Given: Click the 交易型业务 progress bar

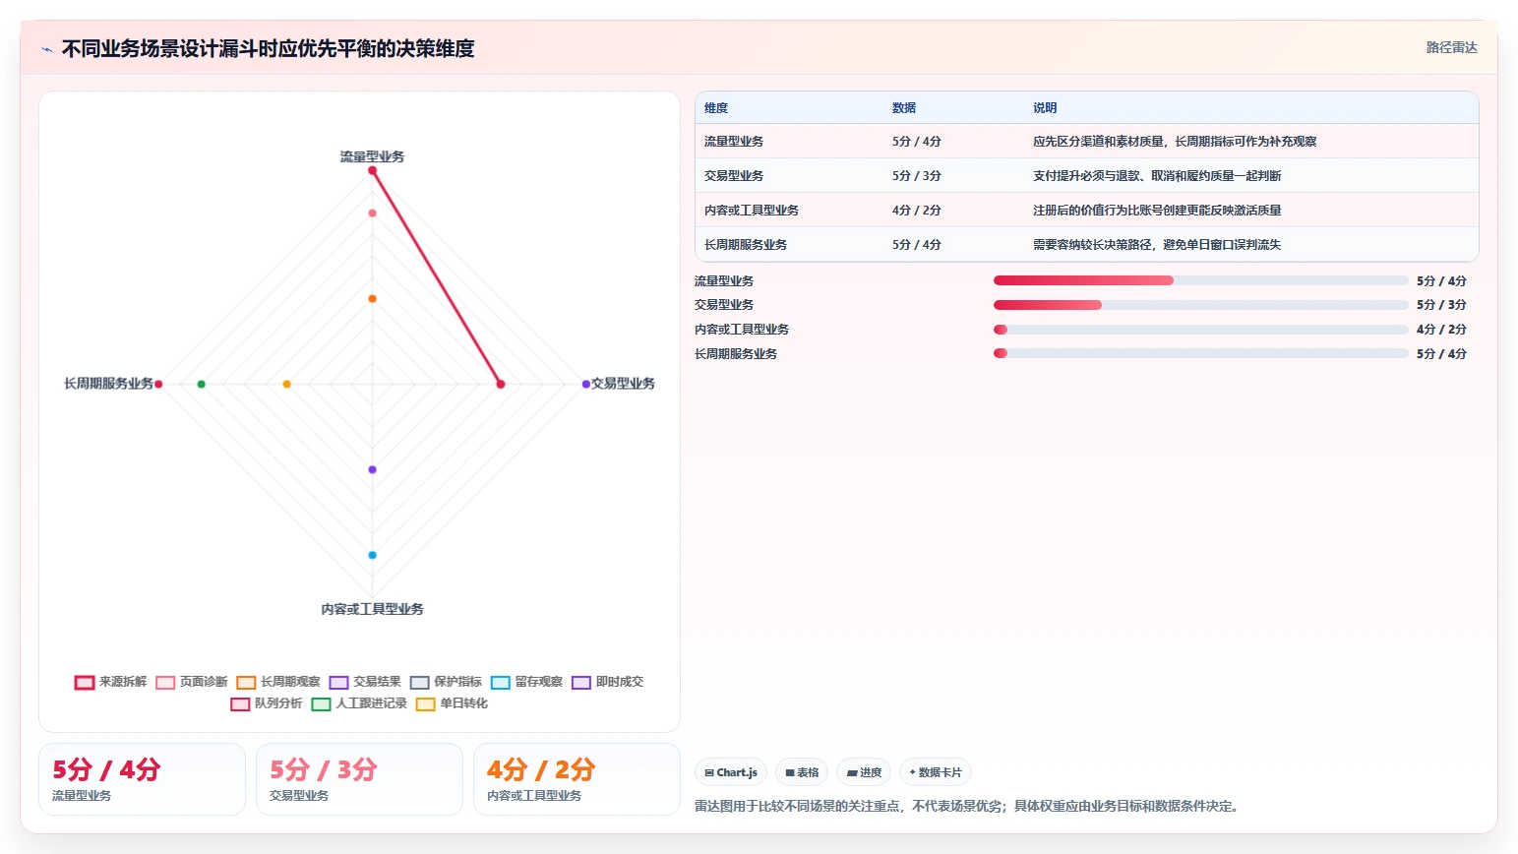Looking at the screenshot, I should (x=1200, y=305).
